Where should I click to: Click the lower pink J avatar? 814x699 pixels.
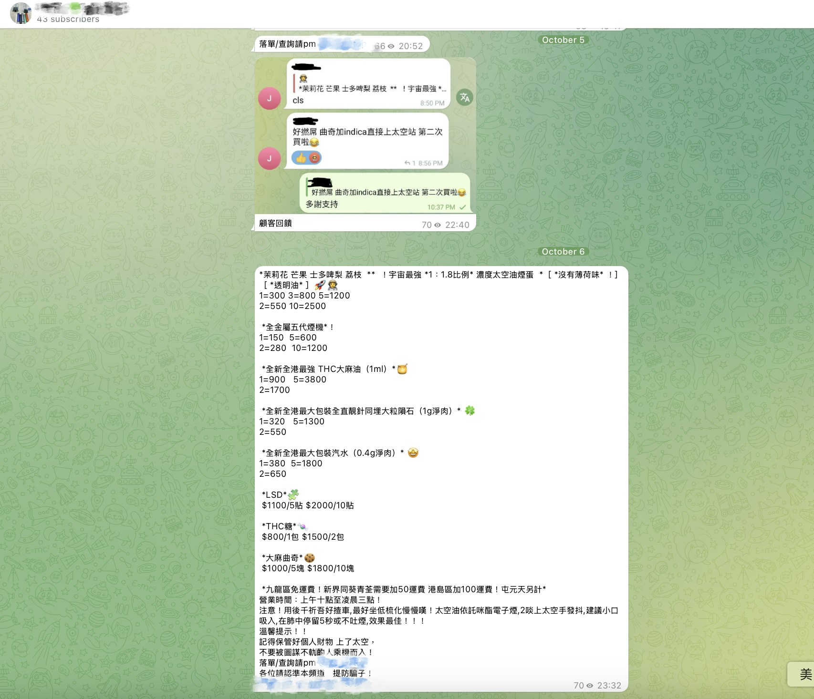269,158
